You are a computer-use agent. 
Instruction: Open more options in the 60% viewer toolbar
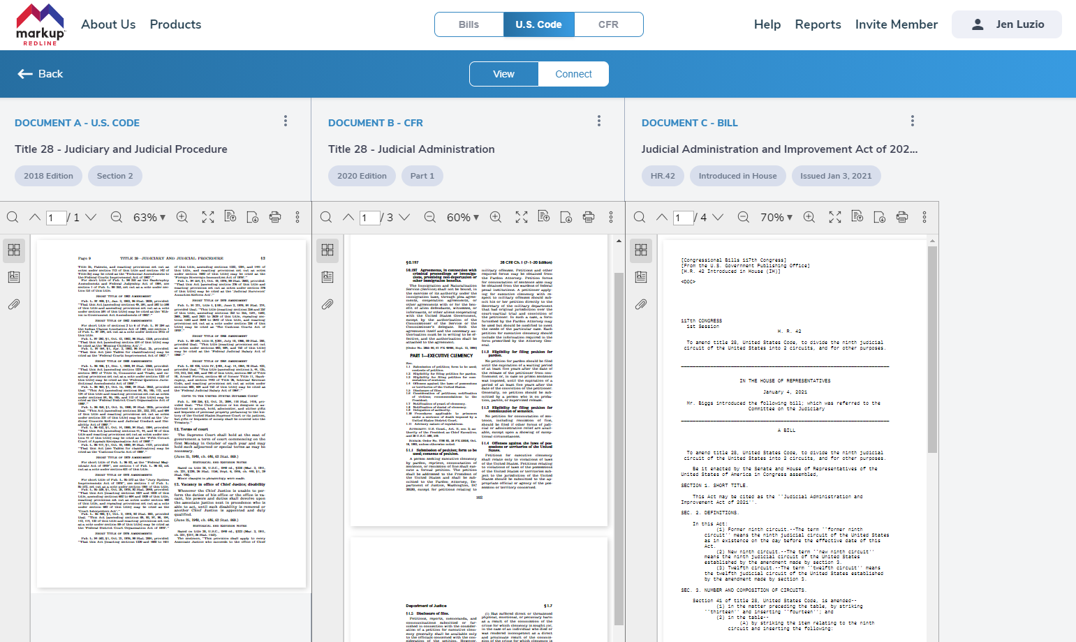pyautogui.click(x=611, y=217)
